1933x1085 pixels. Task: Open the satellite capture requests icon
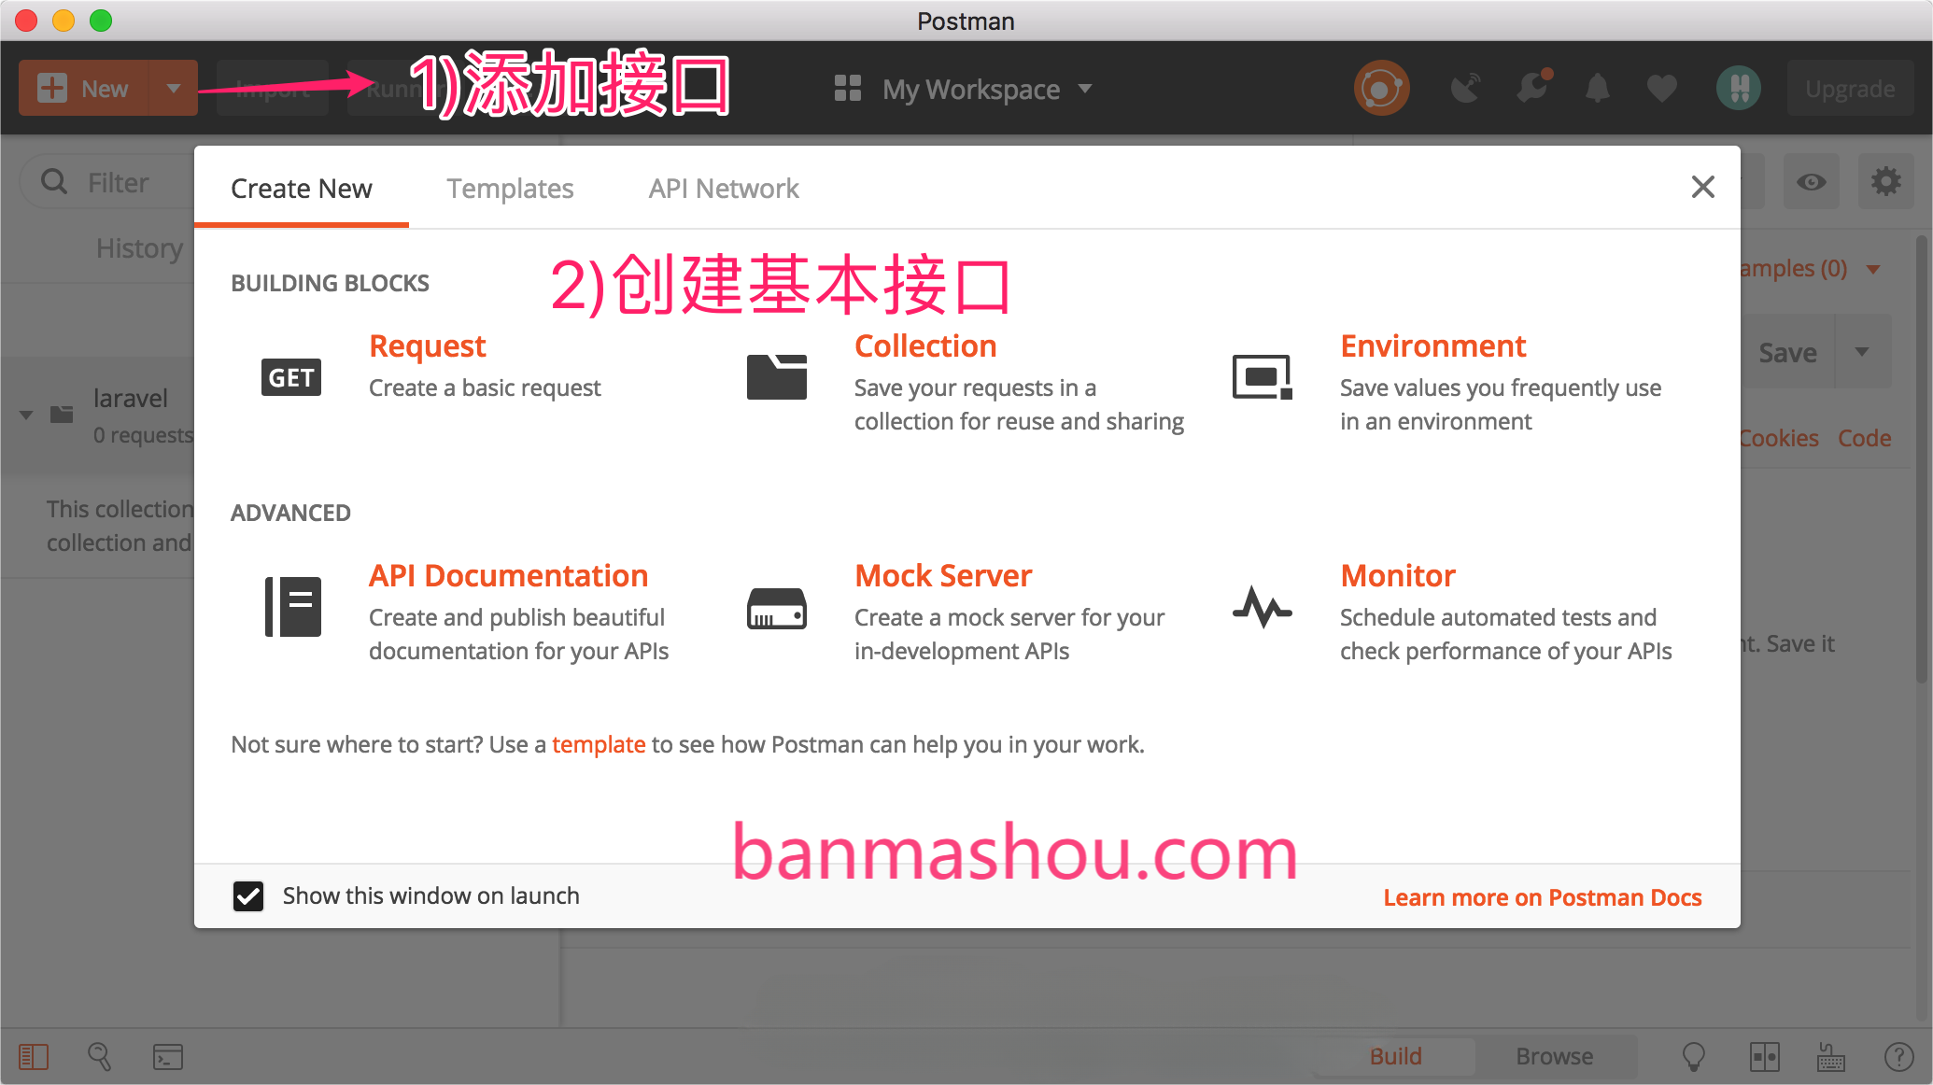coord(1465,89)
